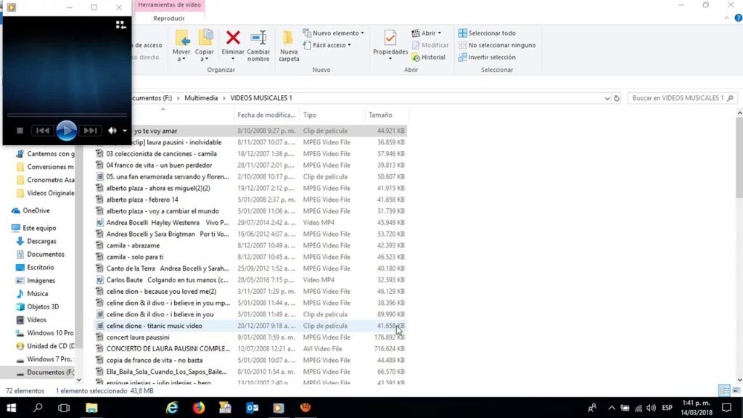Switch to large icons view toggle
The width and height of the screenshot is (743, 418).
point(736,390)
